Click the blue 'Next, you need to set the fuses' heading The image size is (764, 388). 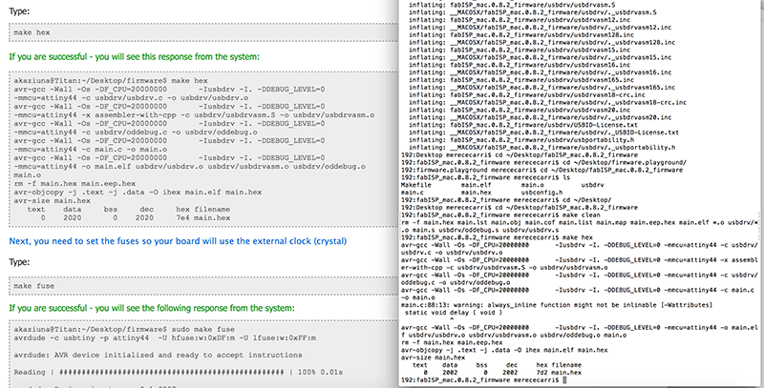tap(178, 241)
